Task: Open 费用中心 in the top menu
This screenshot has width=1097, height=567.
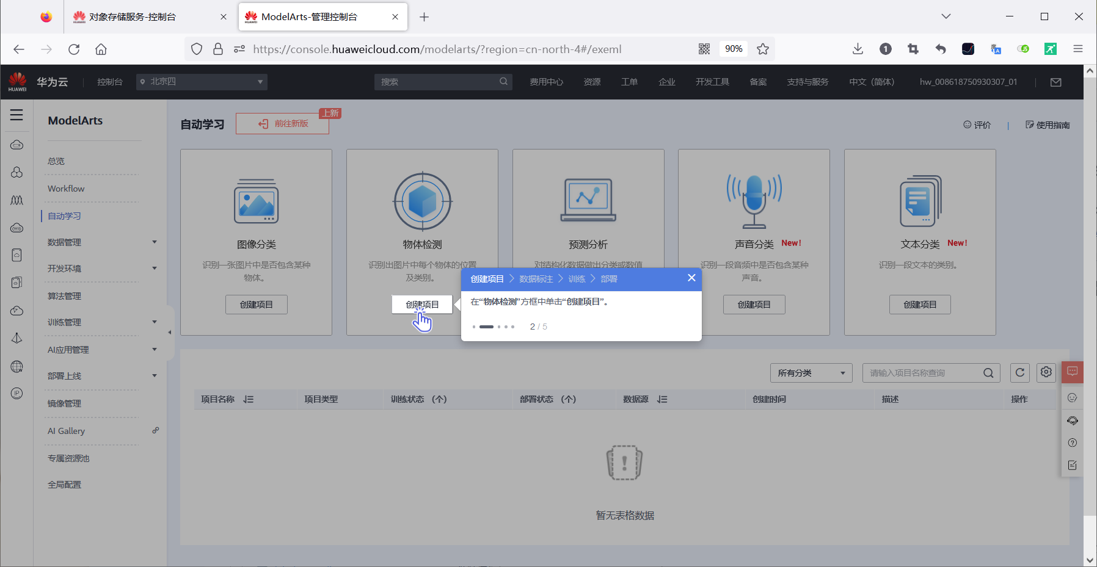Action: coord(546,82)
